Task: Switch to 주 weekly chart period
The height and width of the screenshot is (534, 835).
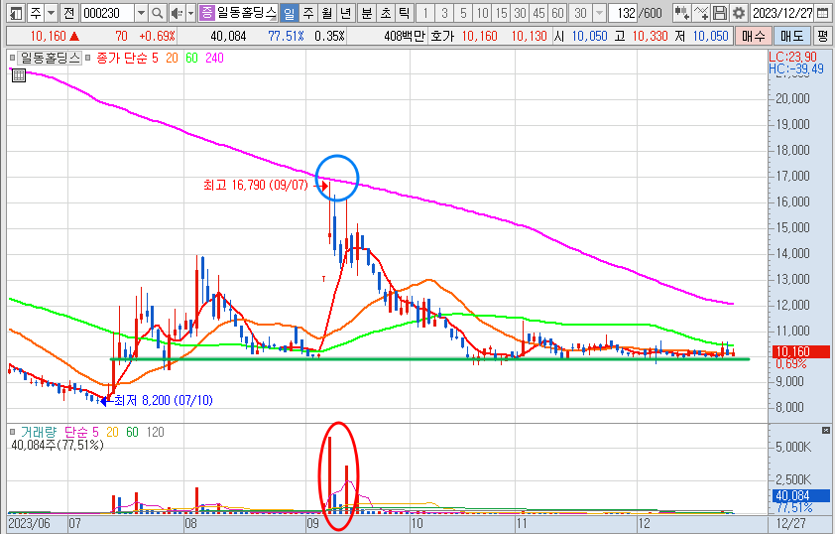Action: (308, 13)
